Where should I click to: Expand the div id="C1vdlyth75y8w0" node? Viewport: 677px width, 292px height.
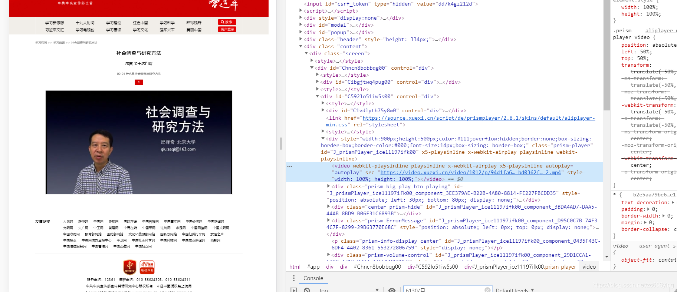coord(323,110)
